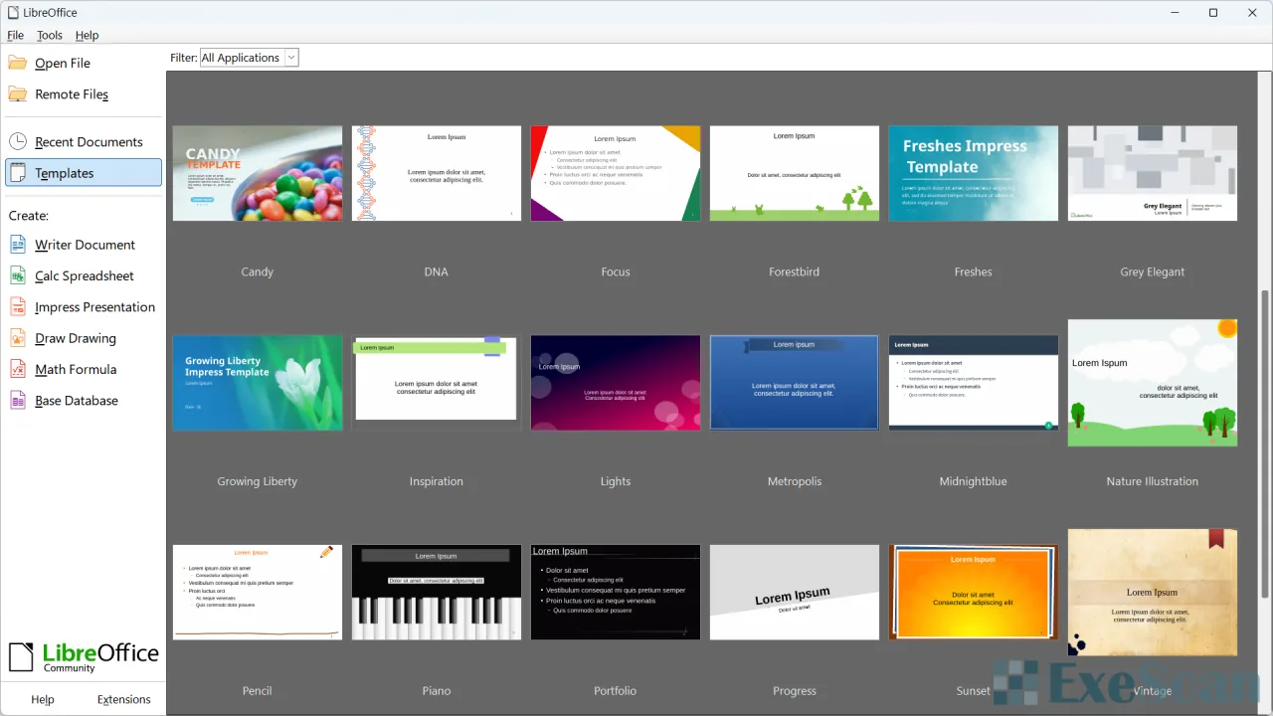Click the 'Forestbird' template name label
Viewport: 1273px width, 716px height.
point(795,271)
